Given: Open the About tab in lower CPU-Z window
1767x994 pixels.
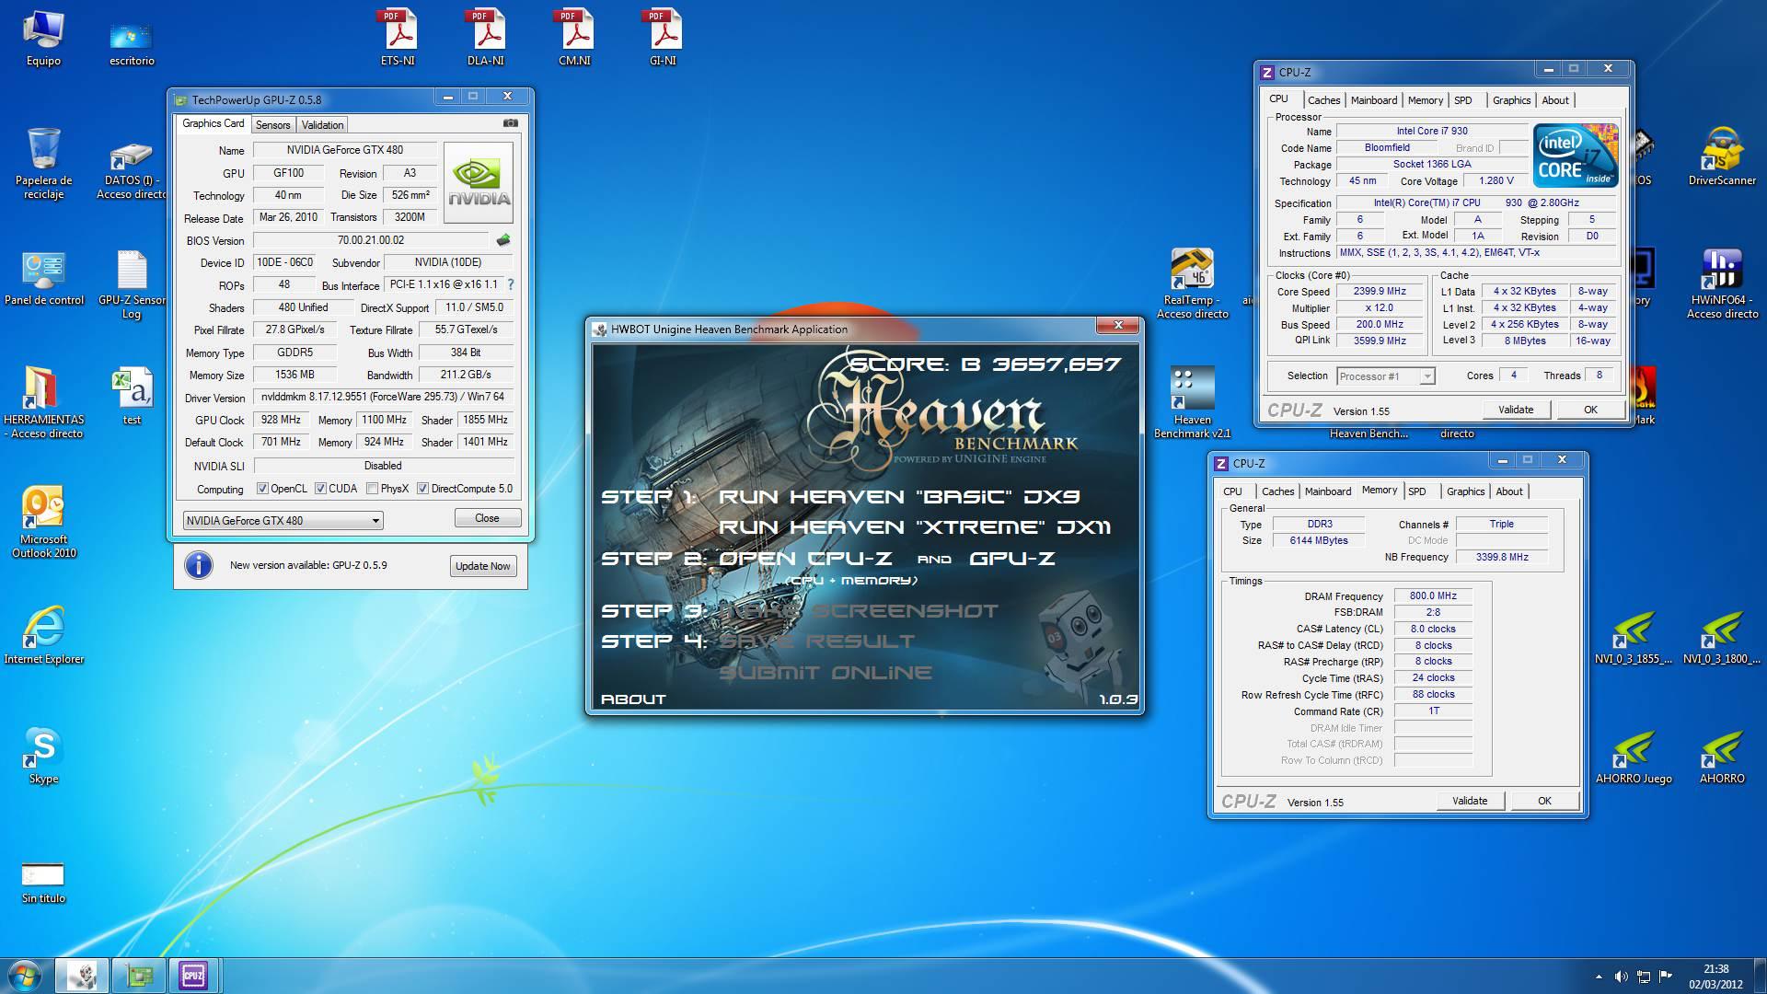Looking at the screenshot, I should click(1509, 491).
